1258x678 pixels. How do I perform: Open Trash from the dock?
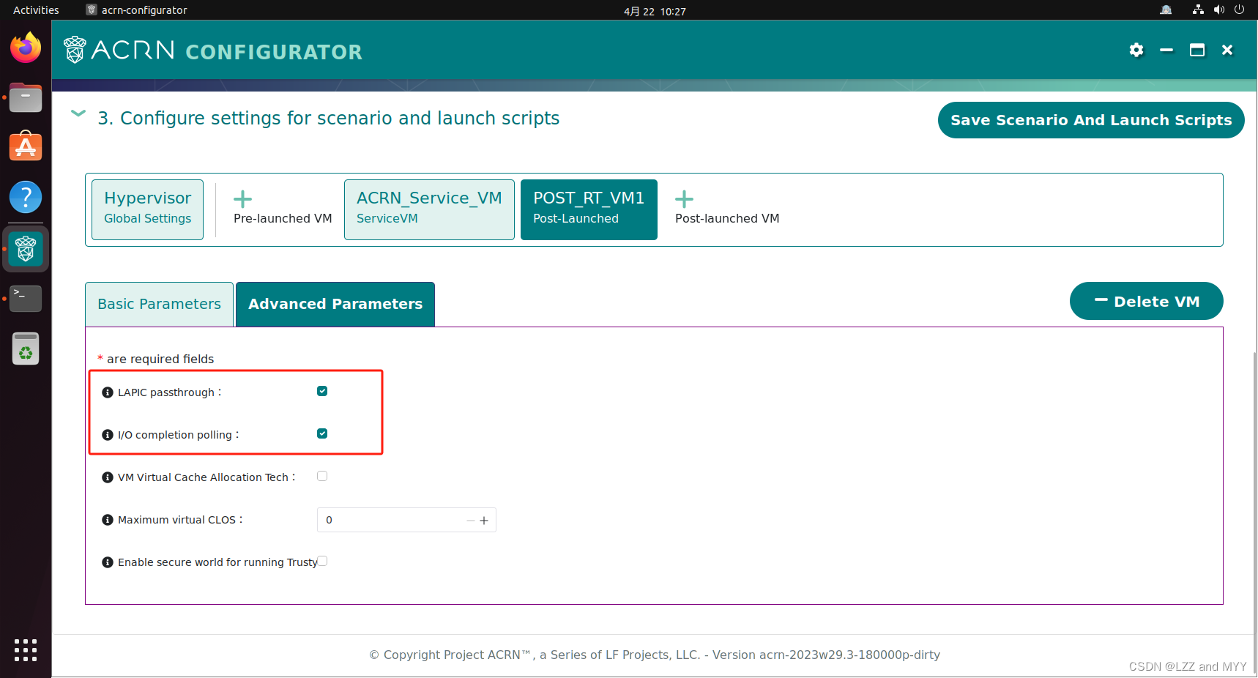click(x=26, y=349)
